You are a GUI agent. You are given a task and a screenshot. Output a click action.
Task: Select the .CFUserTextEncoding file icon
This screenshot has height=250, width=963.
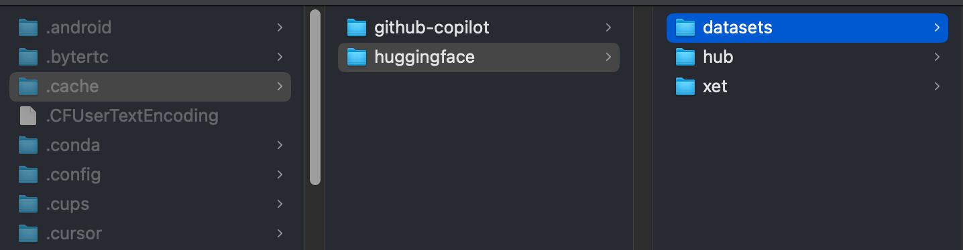coord(28,116)
